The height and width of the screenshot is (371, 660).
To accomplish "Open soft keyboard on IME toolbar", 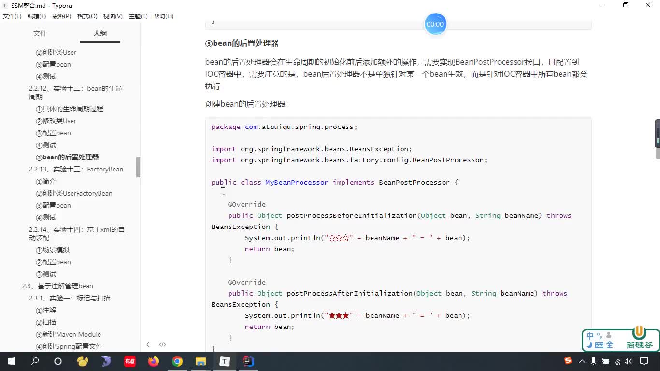I will point(600,345).
